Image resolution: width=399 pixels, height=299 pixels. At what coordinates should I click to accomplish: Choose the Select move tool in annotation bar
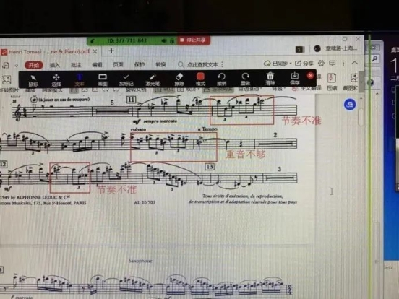56,80
